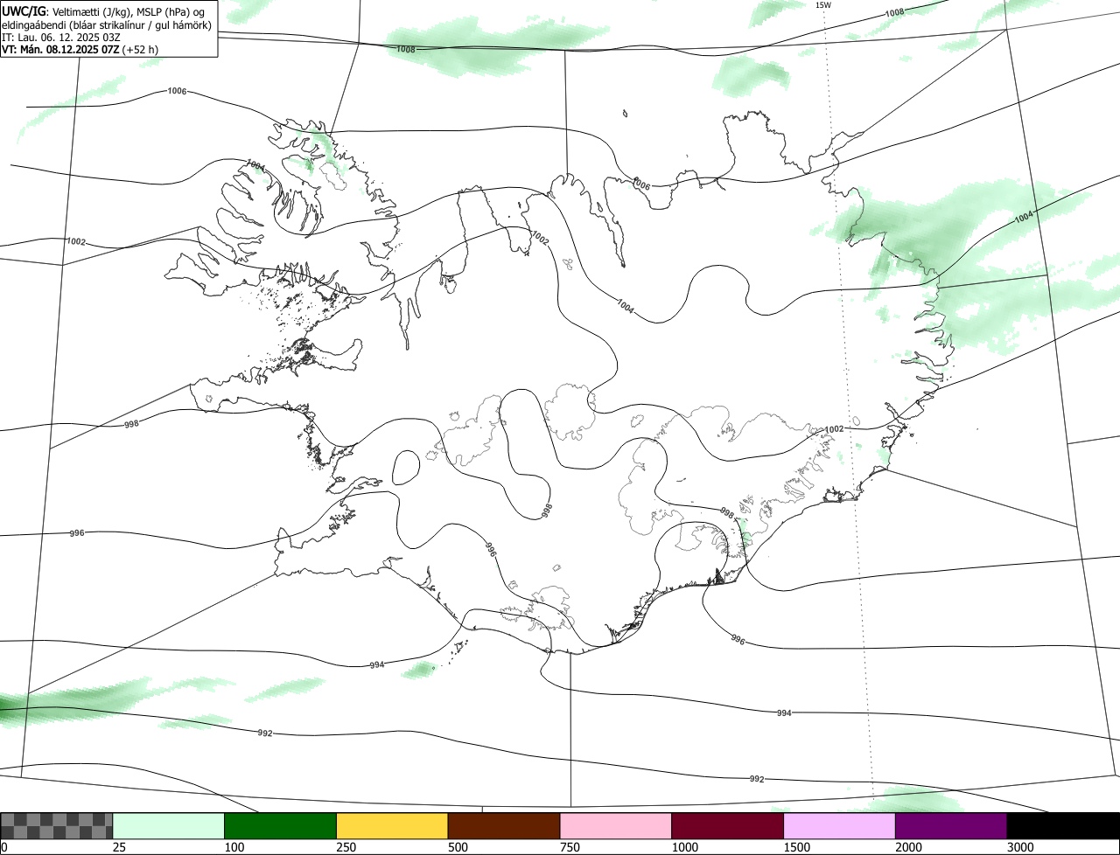1120x855 pixels.
Task: Select the dark green 100–250 legend swatch
Action: coord(281,826)
